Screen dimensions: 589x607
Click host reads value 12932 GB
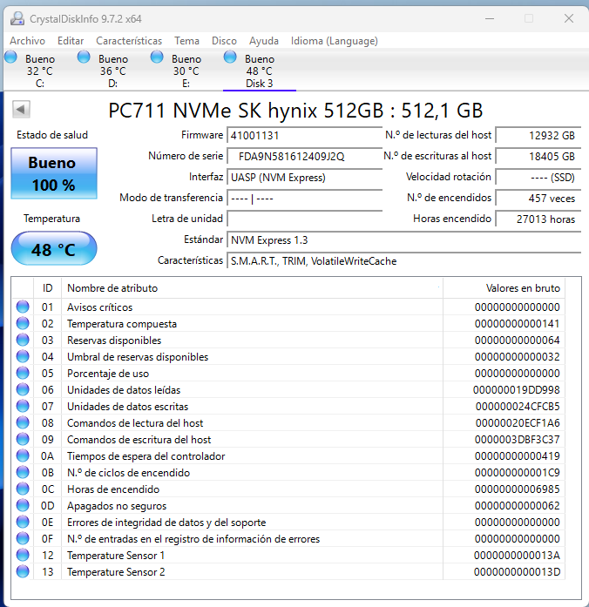pos(538,136)
